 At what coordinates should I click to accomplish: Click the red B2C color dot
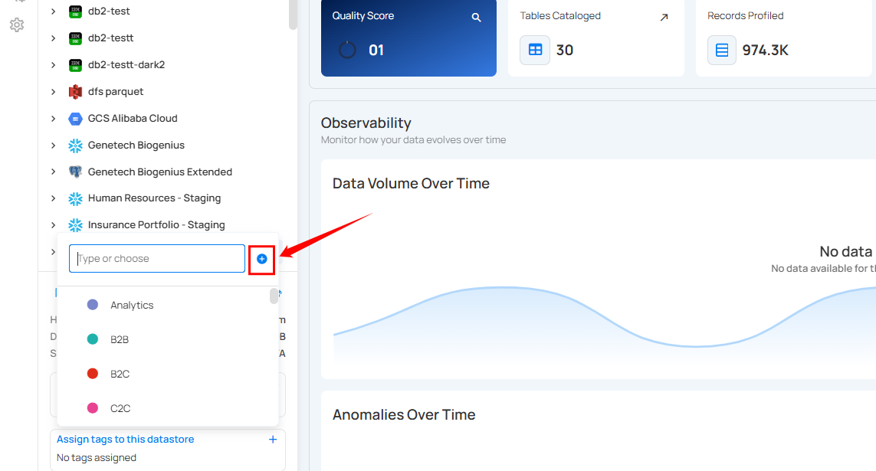[x=93, y=374]
